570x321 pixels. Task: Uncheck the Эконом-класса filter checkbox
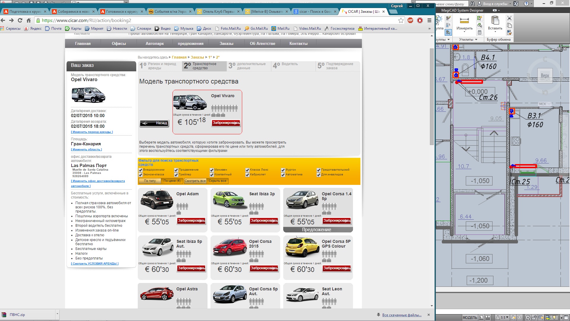coord(141,175)
